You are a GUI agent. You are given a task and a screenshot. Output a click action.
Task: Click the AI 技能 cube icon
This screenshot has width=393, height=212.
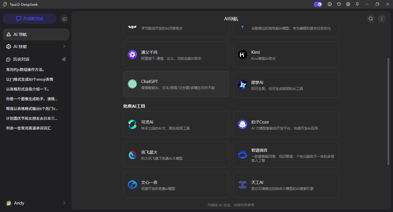pos(9,47)
